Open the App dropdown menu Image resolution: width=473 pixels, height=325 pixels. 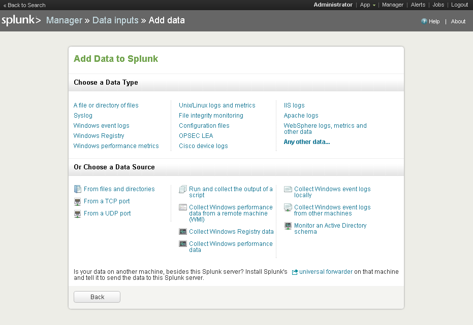pos(367,5)
